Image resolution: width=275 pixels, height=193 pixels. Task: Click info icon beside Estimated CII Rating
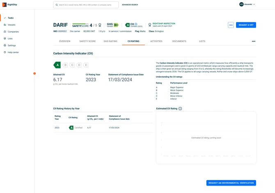pos(180,109)
